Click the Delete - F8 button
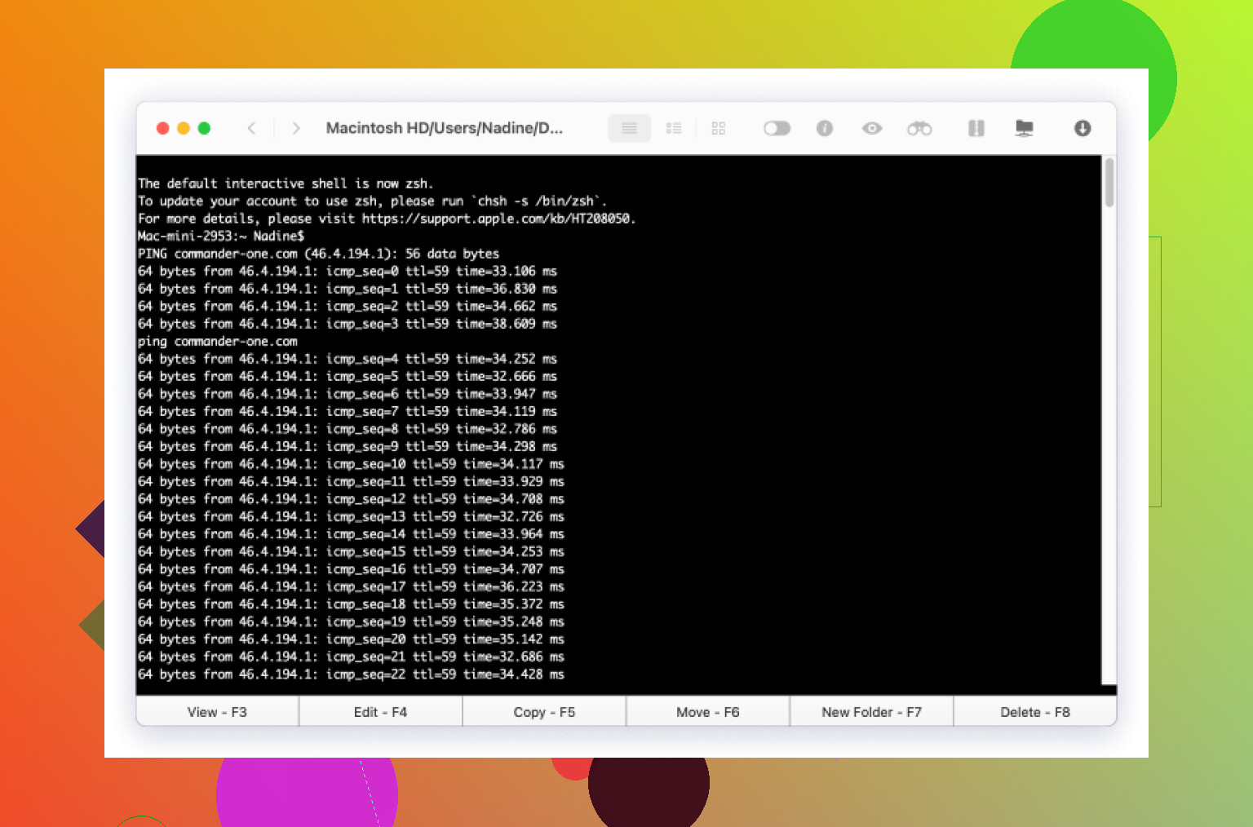Screen dimensions: 1253x827 [x=1034, y=712]
